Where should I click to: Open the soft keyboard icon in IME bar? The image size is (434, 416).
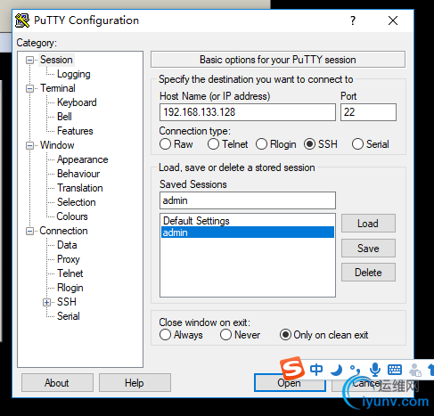(x=395, y=370)
